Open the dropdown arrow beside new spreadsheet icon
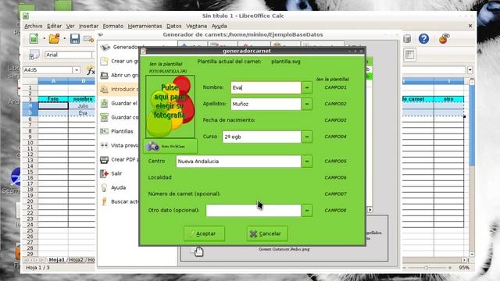The height and width of the screenshot is (281, 500). point(44,39)
